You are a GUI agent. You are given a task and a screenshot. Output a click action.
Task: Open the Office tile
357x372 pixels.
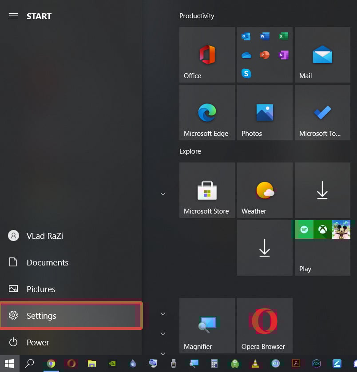[207, 55]
